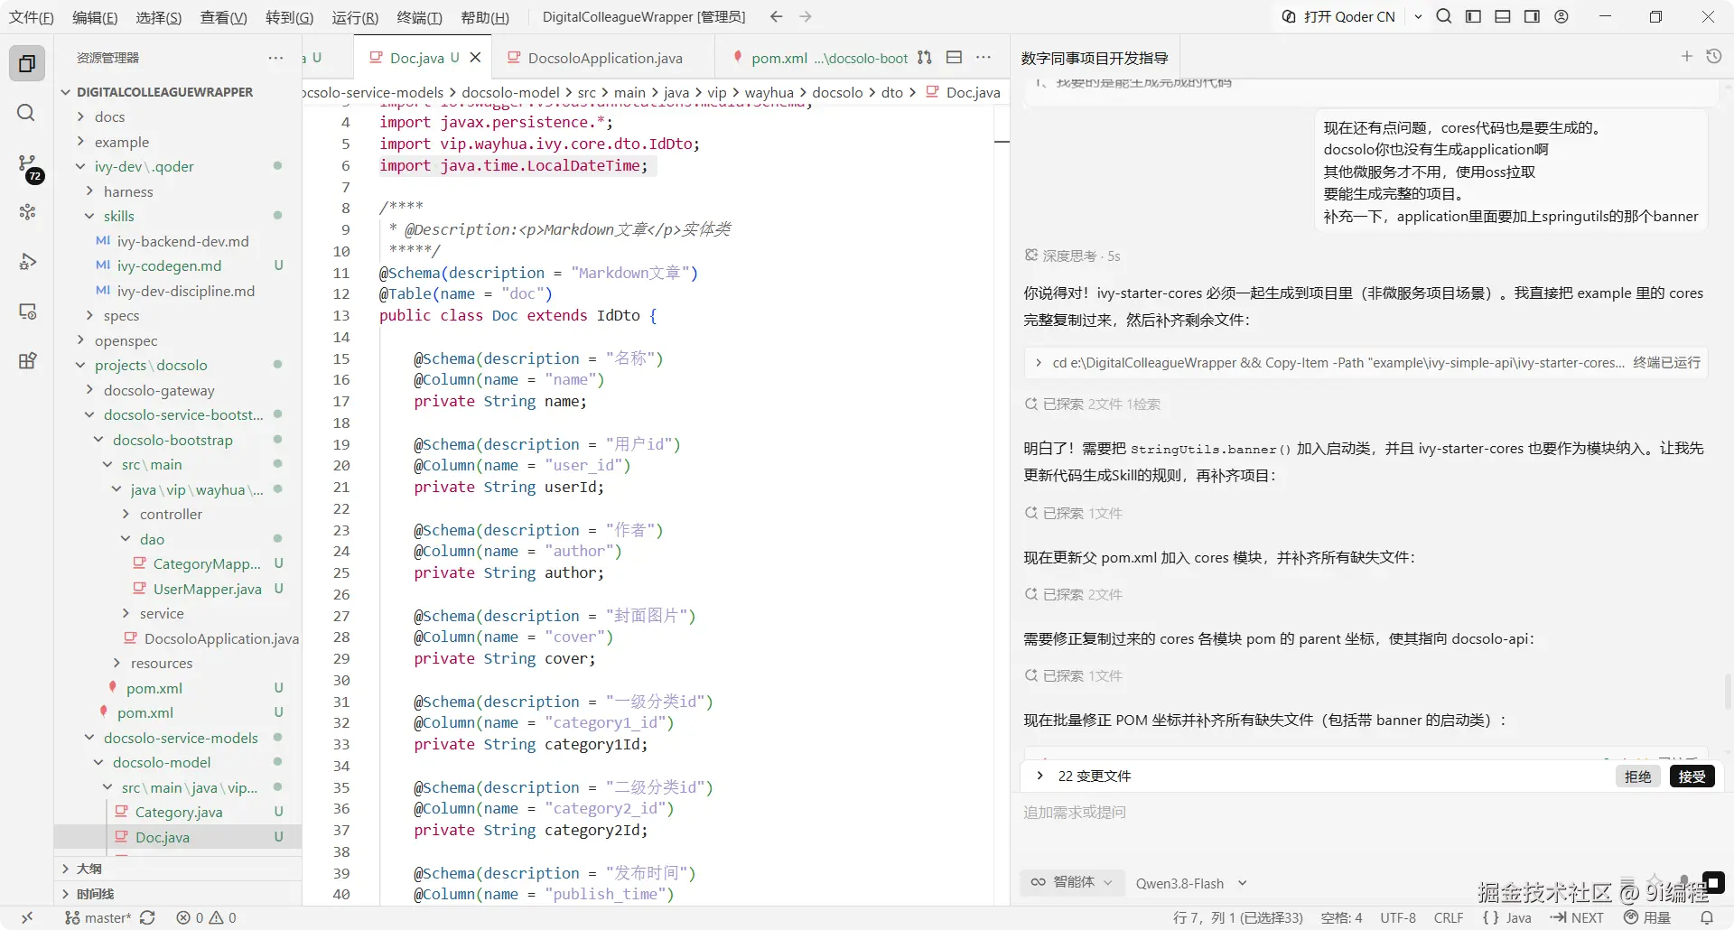Click the search magnifier in title bar
The image size is (1734, 930).
pos(1444,16)
